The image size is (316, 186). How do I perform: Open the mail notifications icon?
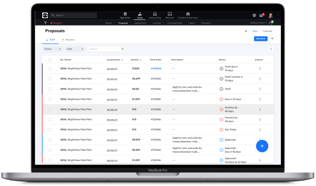click(262, 15)
